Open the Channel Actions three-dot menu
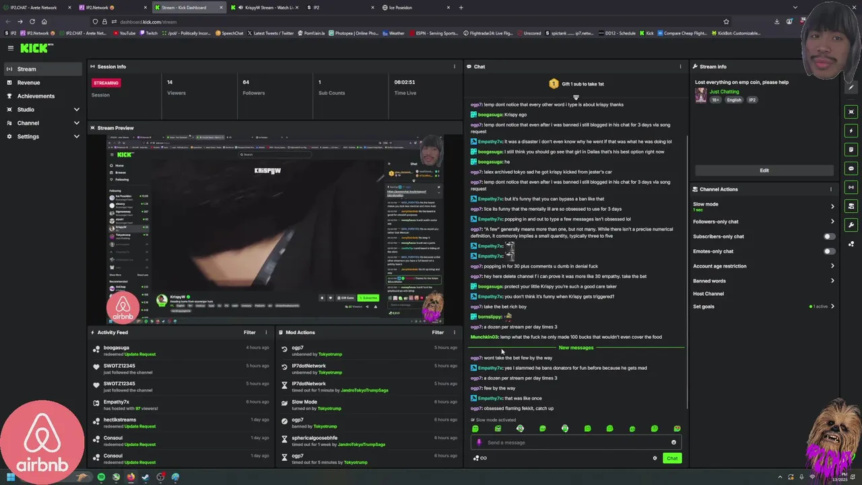Image resolution: width=862 pixels, height=485 pixels. click(x=831, y=189)
